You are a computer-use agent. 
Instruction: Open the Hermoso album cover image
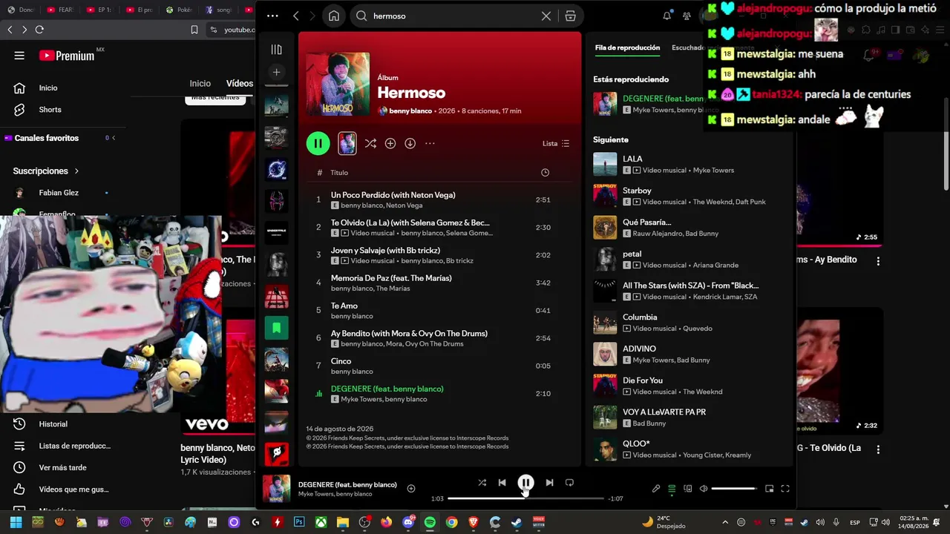[338, 84]
